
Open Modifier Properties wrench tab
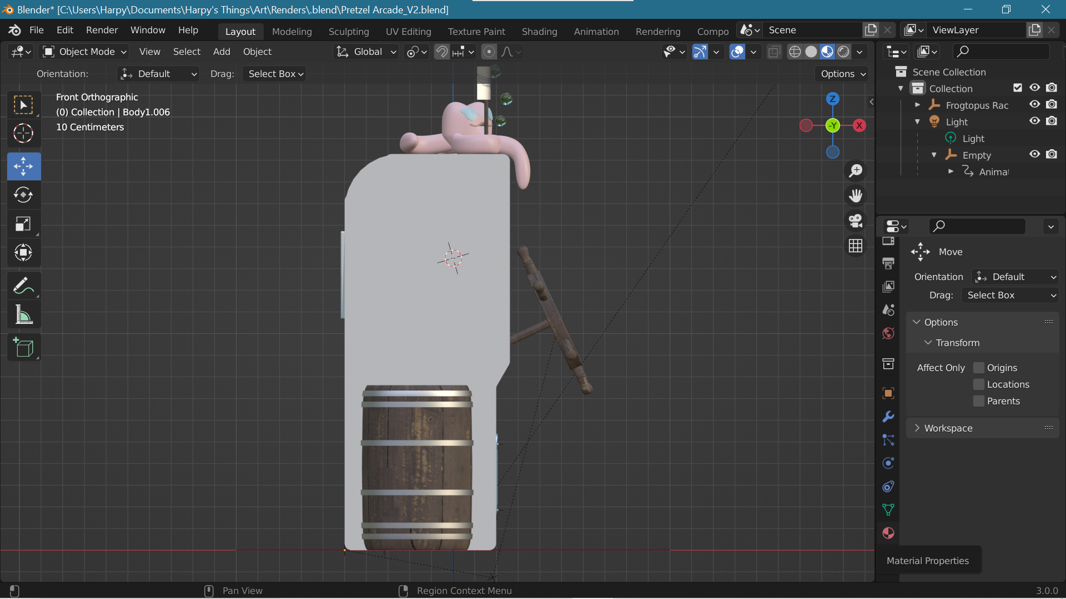pyautogui.click(x=888, y=417)
